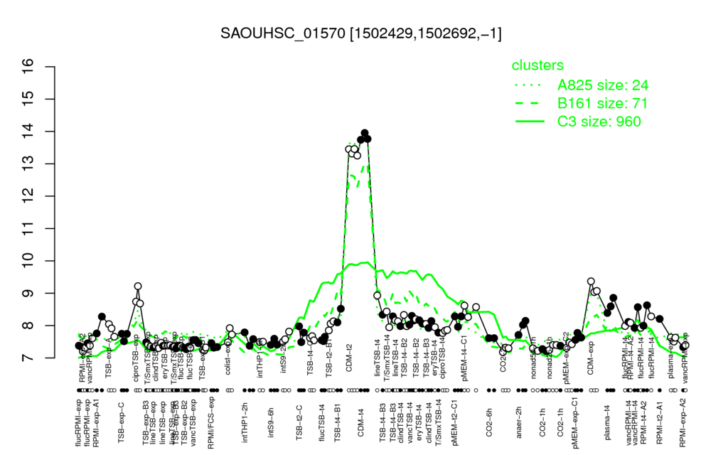
Task: Click the 'plasma-t4' x-axis label
Action: point(607,422)
